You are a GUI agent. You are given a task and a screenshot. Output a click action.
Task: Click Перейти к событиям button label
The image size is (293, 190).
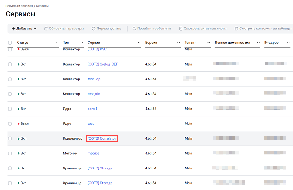(154, 29)
